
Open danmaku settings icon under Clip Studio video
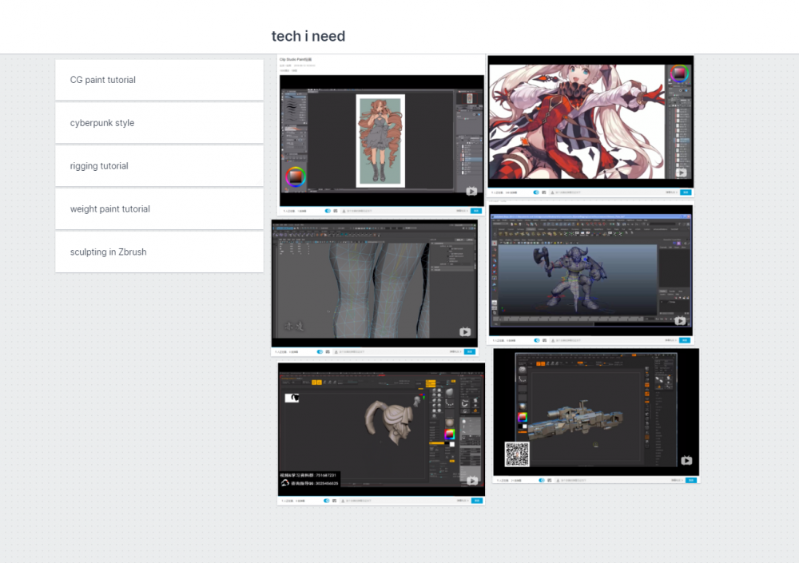tap(336, 210)
